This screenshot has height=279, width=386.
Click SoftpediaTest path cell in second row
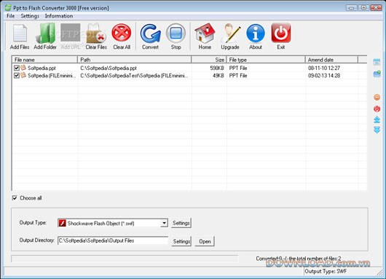(134, 76)
